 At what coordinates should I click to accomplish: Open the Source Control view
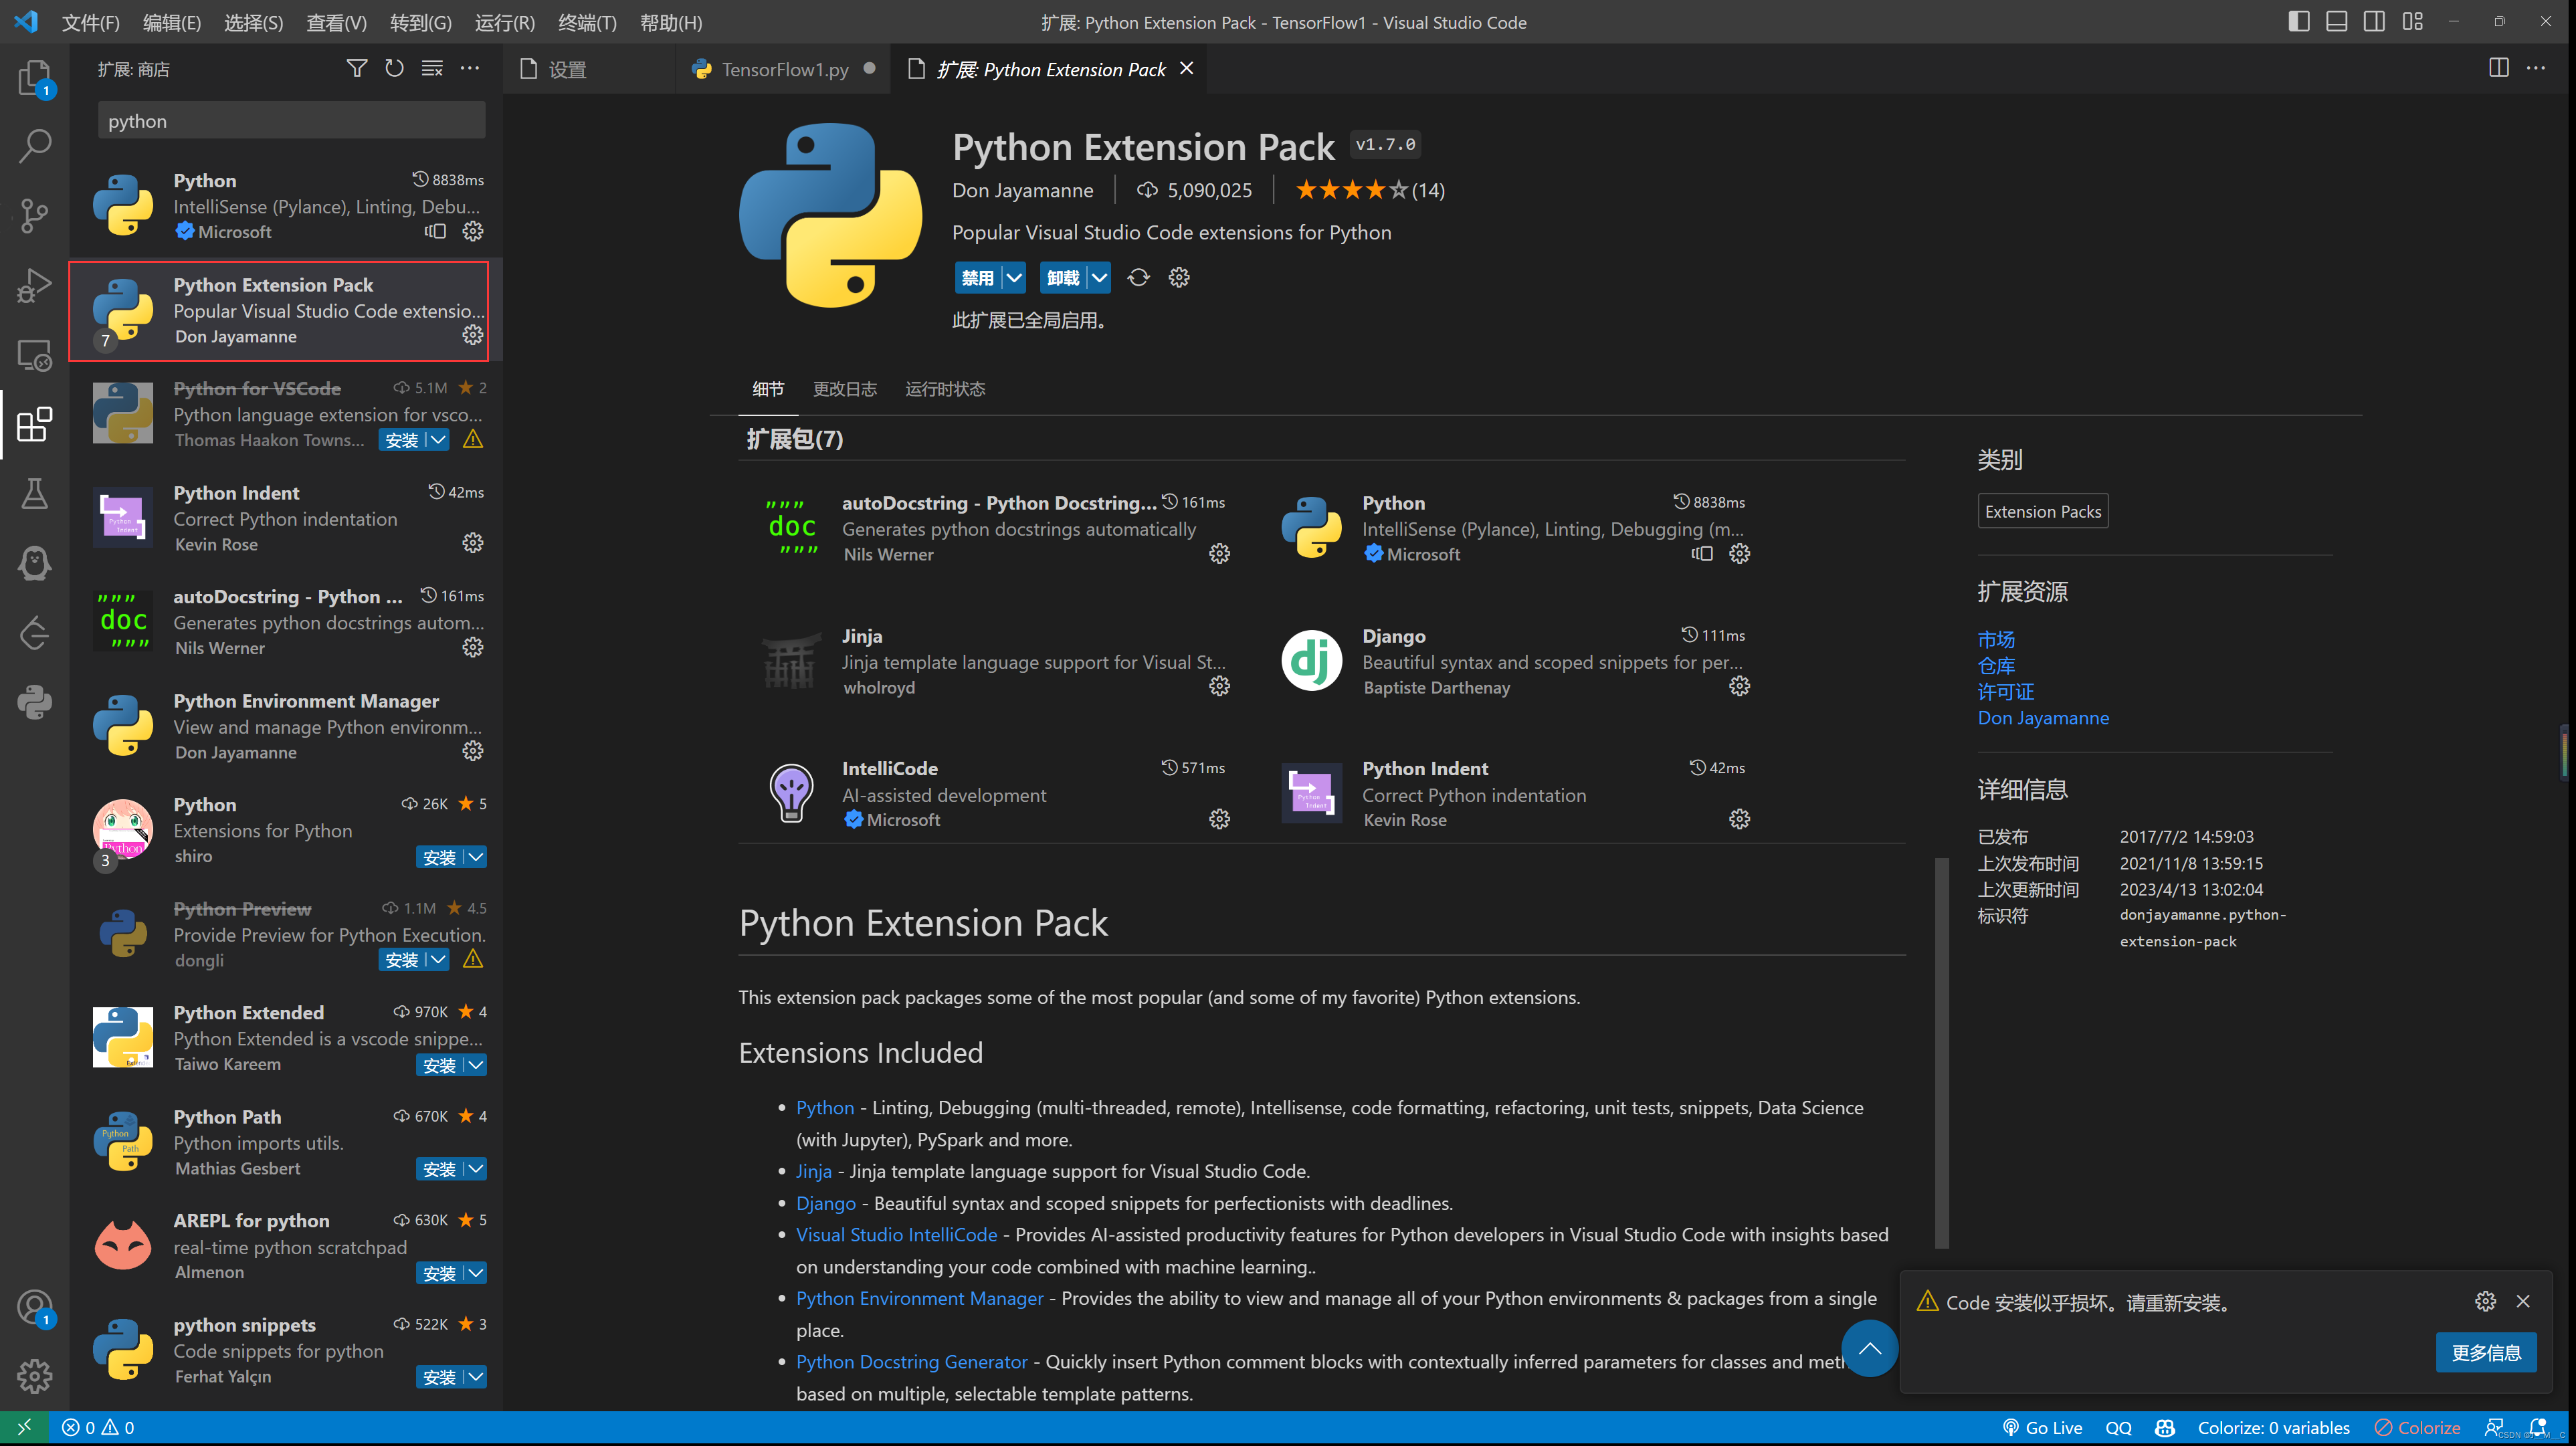point(34,214)
